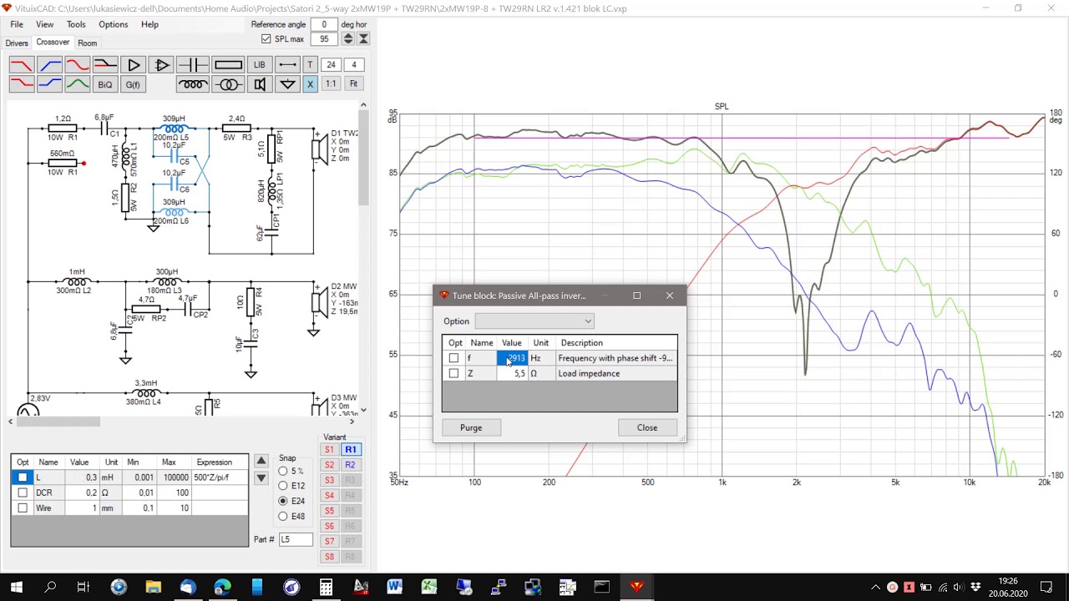Open the Windows Start menu

tap(16, 587)
